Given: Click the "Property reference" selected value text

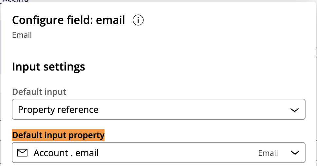Looking at the screenshot, I should (x=58, y=110).
